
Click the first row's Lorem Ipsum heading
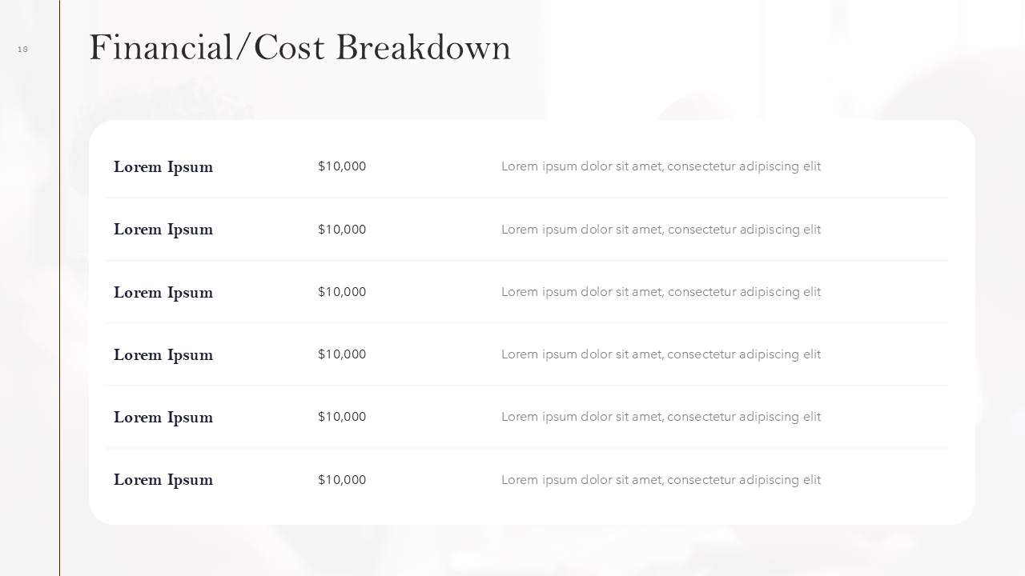click(x=163, y=166)
